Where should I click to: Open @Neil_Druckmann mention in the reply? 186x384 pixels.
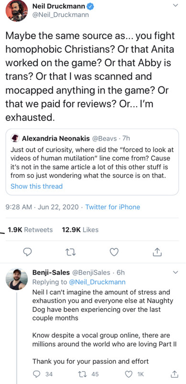[97, 282]
